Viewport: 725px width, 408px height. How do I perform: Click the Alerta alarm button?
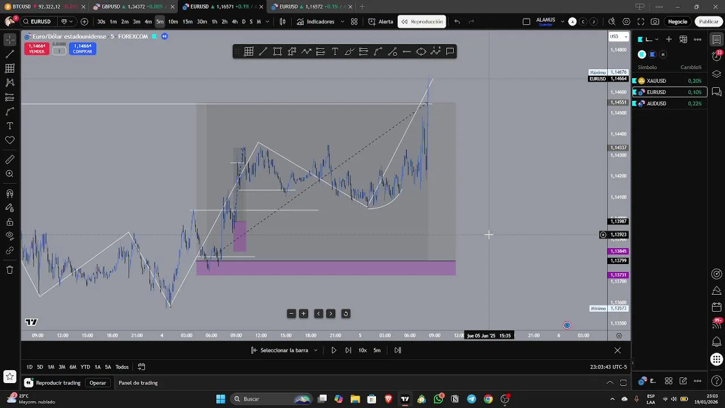381,22
